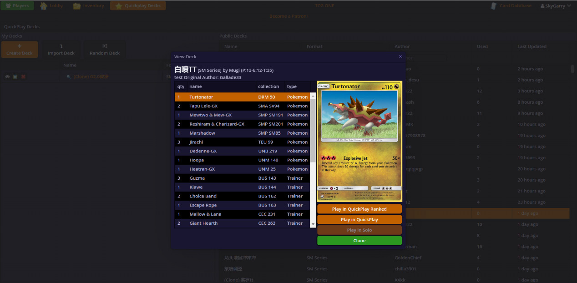This screenshot has width=577, height=283.
Task: Select the Reshiram & Charizard-GX row
Action: coord(242,124)
